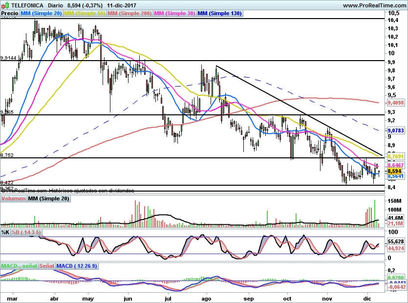Select the MM (Simple 50) label
This screenshot has height=303, width=408.
coord(85,13)
